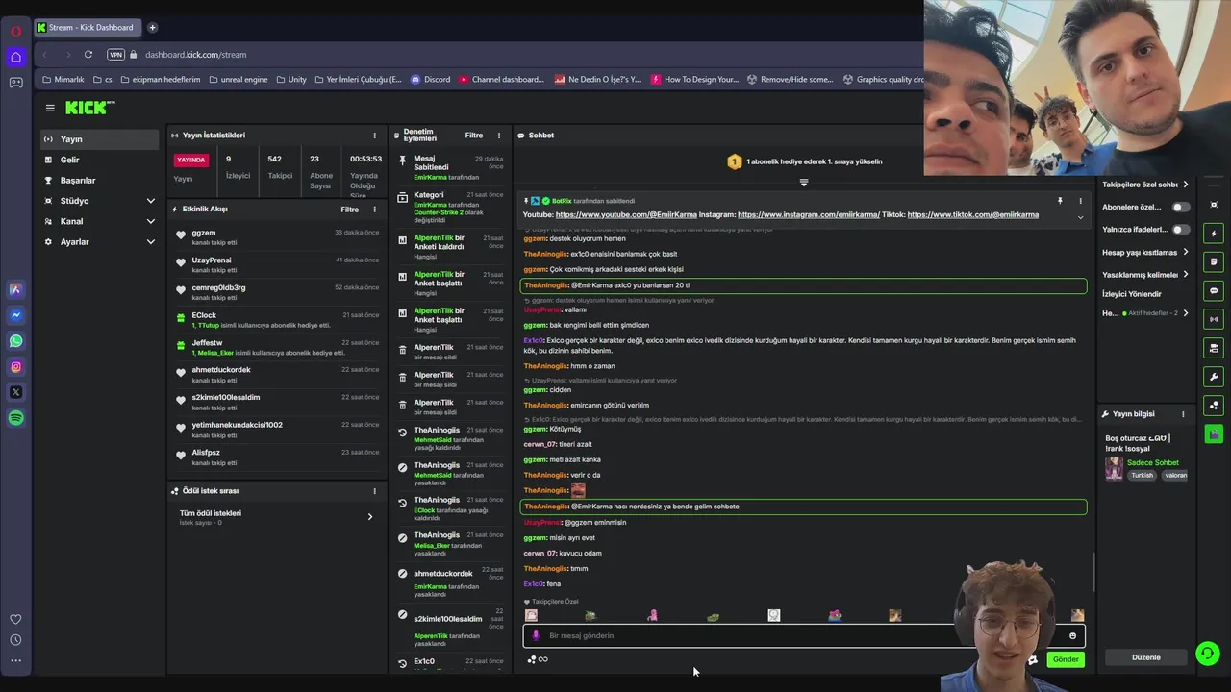The width and height of the screenshot is (1231, 692).
Task: Open the Discord bookmark
Action: point(431,80)
